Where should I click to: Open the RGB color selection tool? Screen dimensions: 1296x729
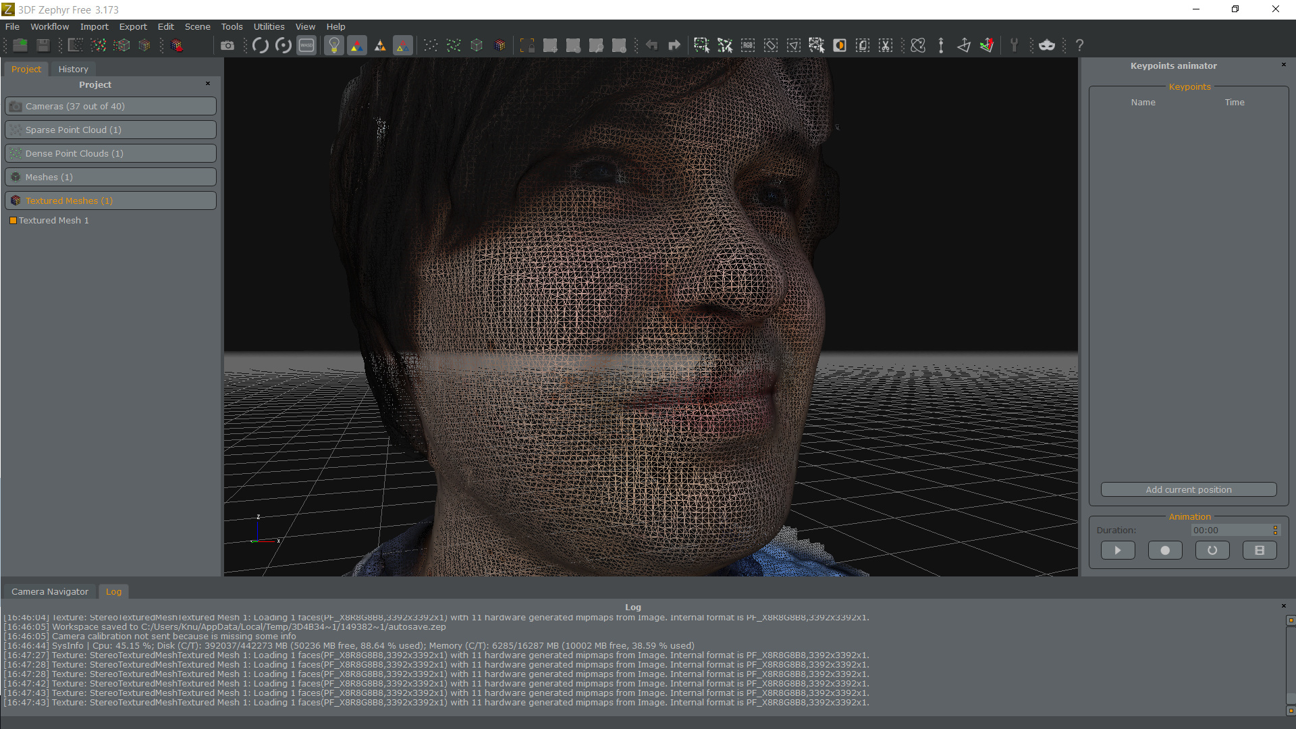click(x=747, y=45)
